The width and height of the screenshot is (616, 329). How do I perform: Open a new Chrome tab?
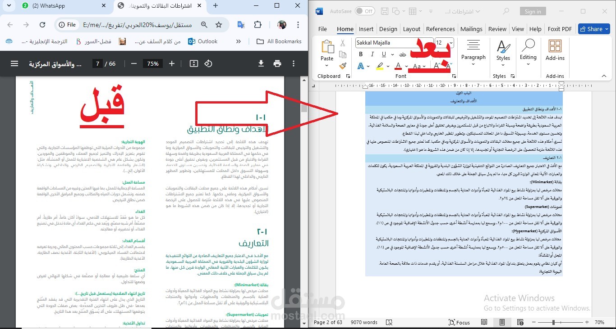pos(216,6)
